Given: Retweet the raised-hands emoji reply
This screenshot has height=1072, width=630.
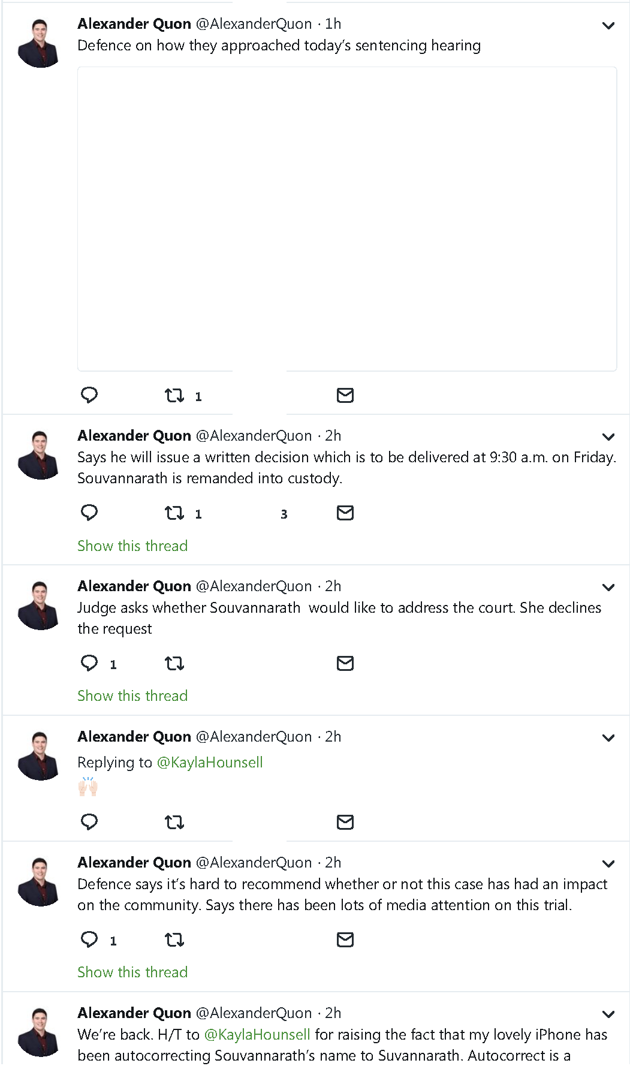Looking at the screenshot, I should (174, 821).
